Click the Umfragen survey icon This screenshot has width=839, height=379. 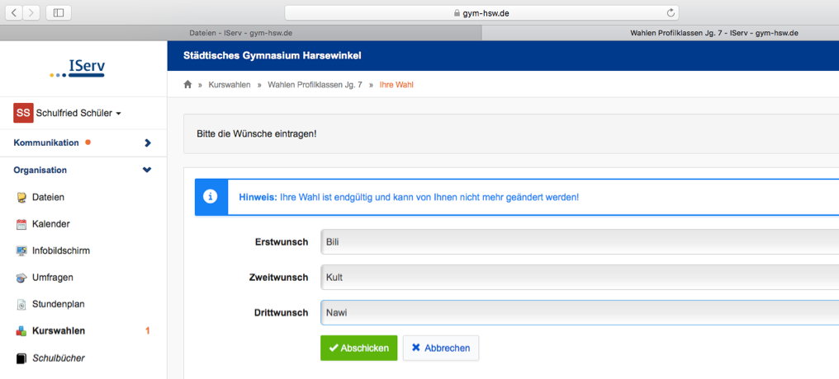(x=21, y=278)
